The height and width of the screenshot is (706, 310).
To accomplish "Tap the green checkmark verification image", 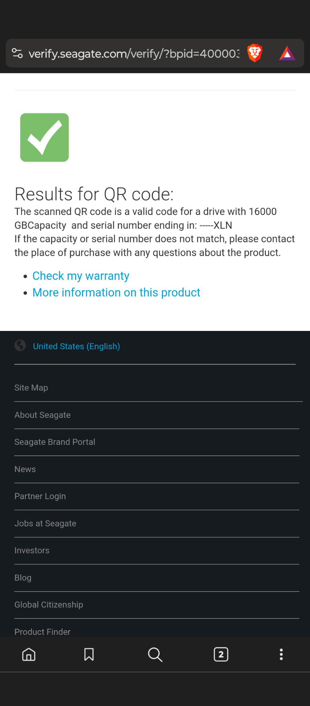I will pos(44,138).
